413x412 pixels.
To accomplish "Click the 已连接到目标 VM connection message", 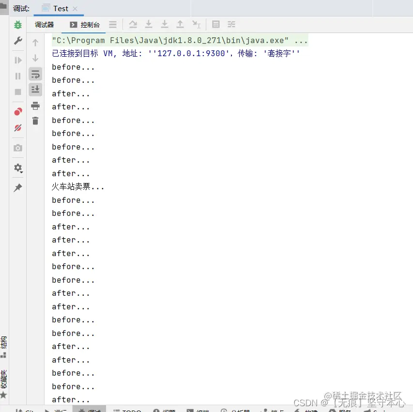I will click(x=176, y=53).
